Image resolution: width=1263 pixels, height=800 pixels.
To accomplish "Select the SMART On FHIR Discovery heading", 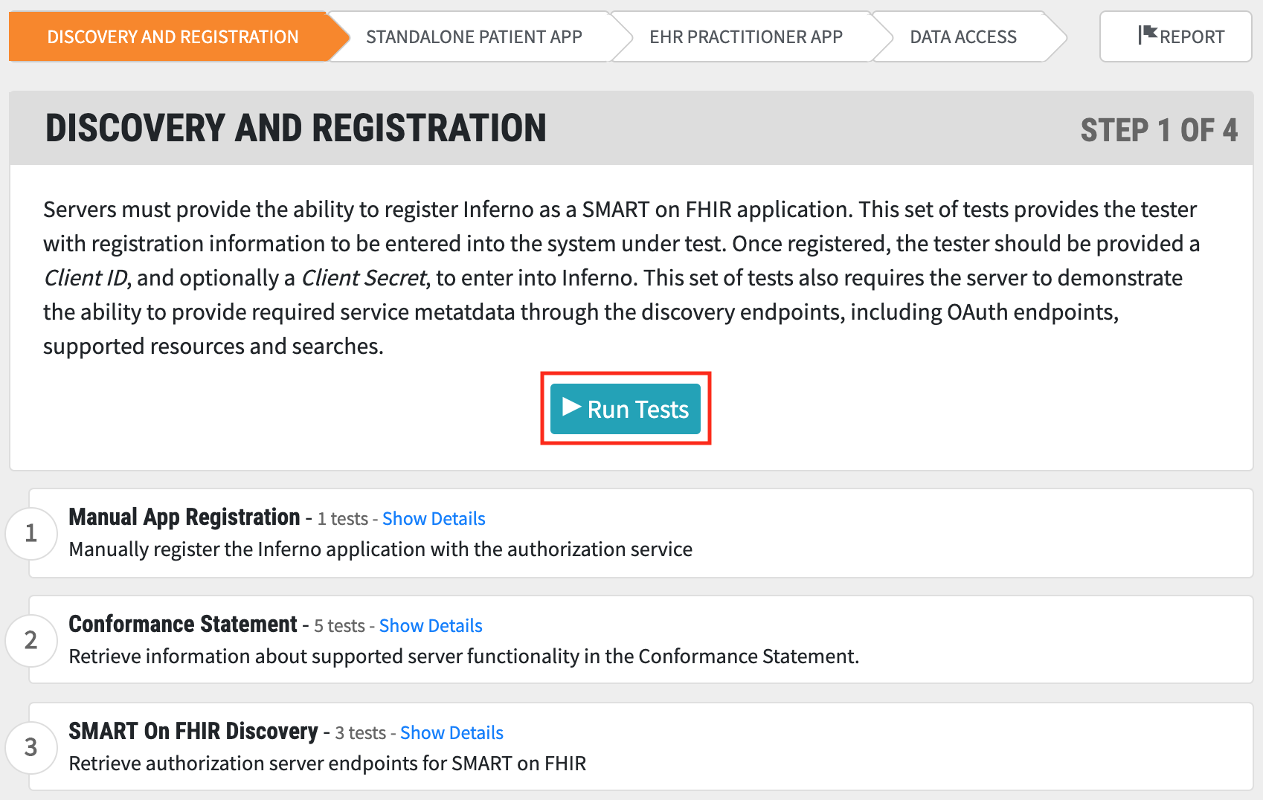I will pyautogui.click(x=193, y=731).
